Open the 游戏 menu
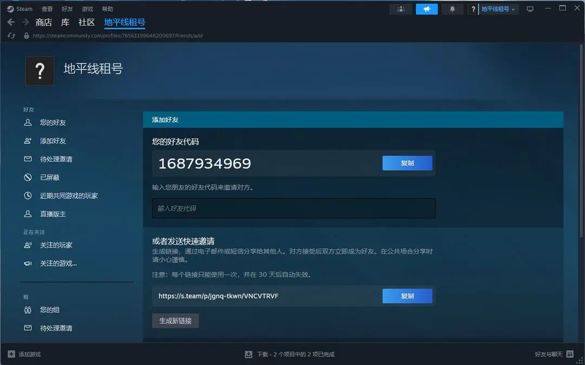The width and height of the screenshot is (585, 365). point(87,9)
